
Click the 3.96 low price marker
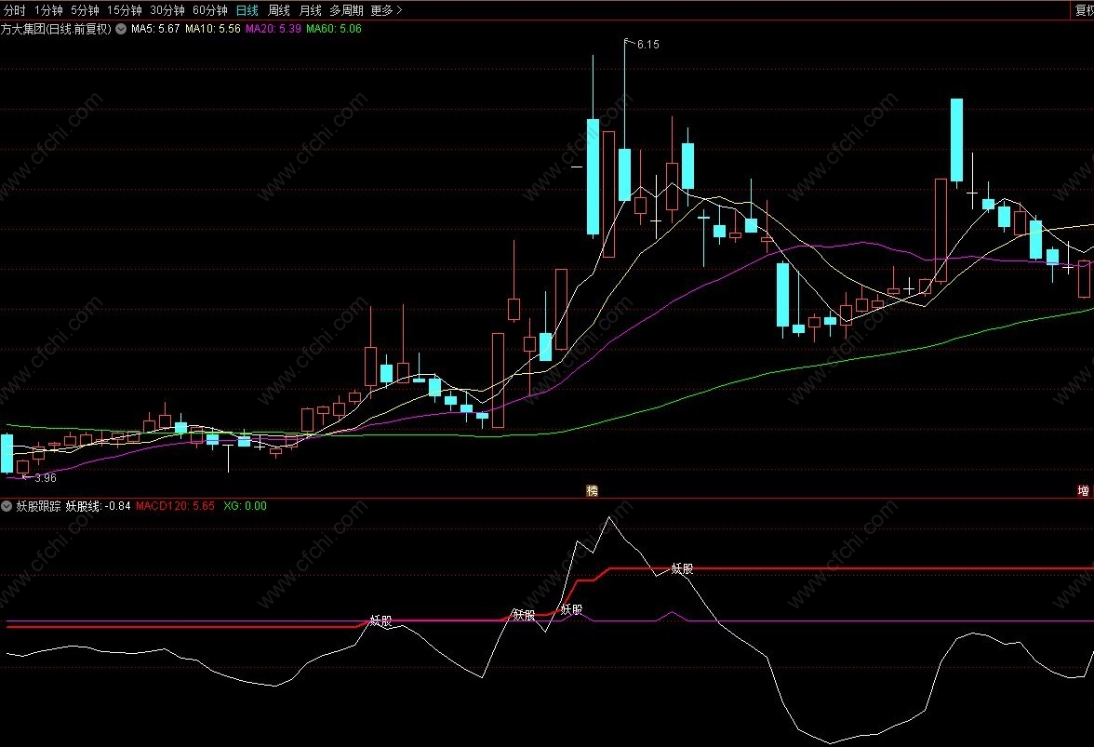pyautogui.click(x=46, y=478)
